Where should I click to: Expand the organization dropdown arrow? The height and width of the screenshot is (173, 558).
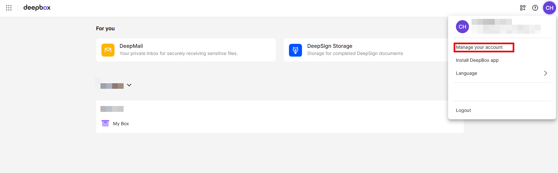(x=129, y=85)
